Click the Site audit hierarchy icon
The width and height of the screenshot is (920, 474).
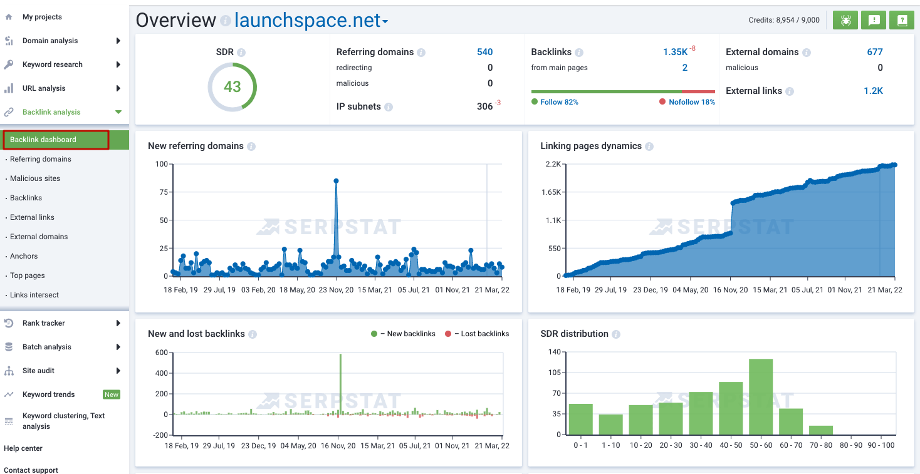pos(9,371)
